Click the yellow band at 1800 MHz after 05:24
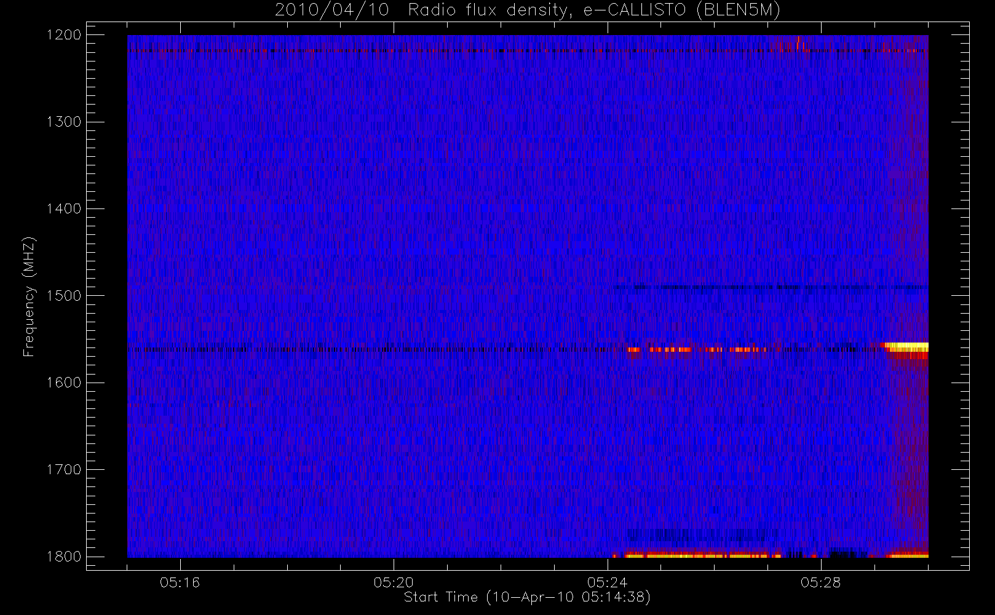Screen dimensions: 995x615 pos(702,555)
